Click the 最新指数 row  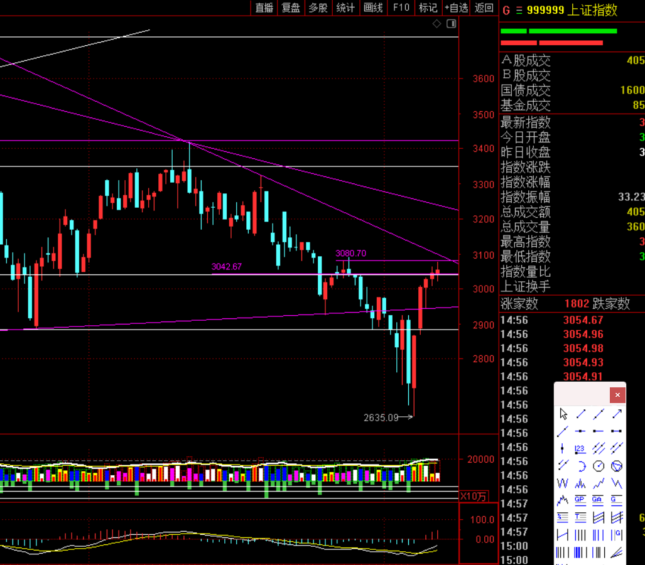click(573, 122)
